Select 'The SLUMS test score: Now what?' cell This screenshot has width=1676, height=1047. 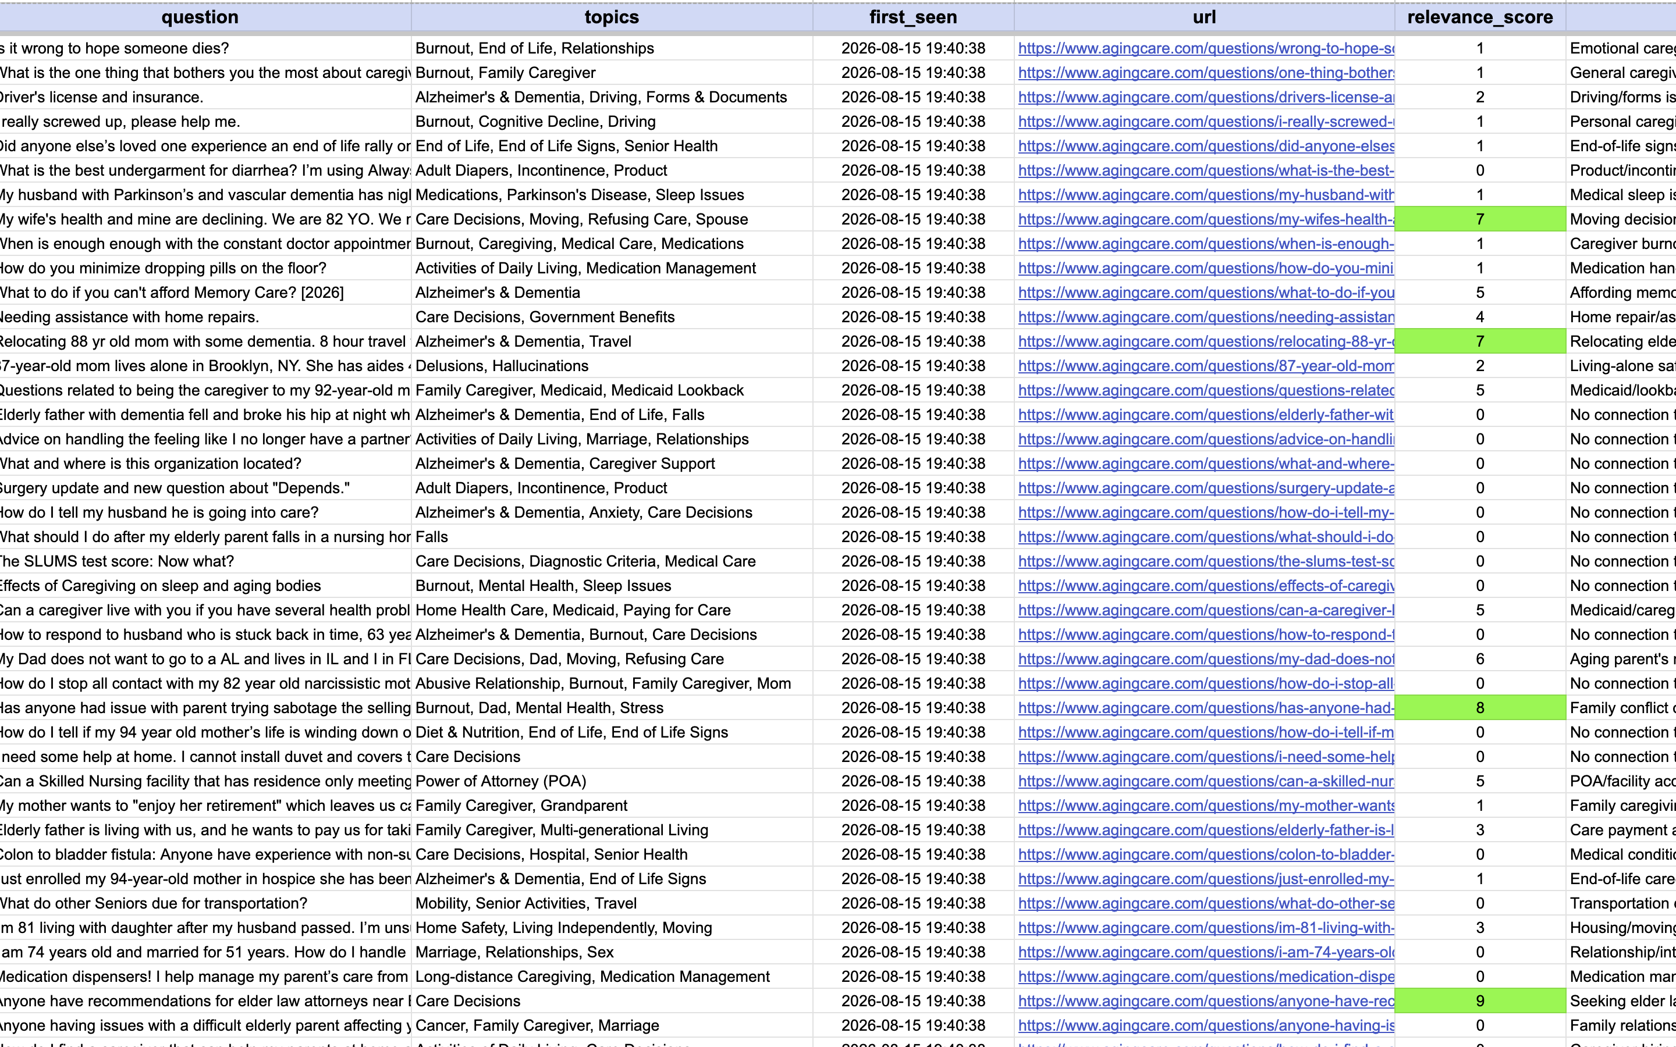[205, 561]
